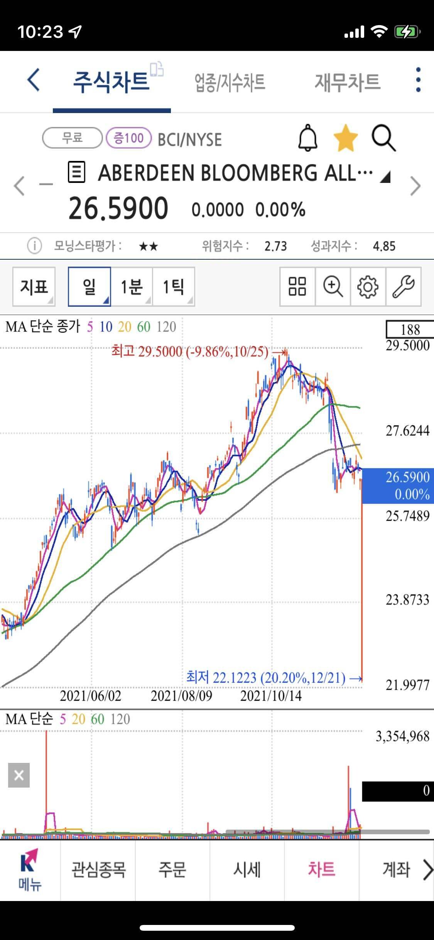The image size is (434, 940).
Task: Tap the volume MA 단순 legend
Action: point(29,719)
